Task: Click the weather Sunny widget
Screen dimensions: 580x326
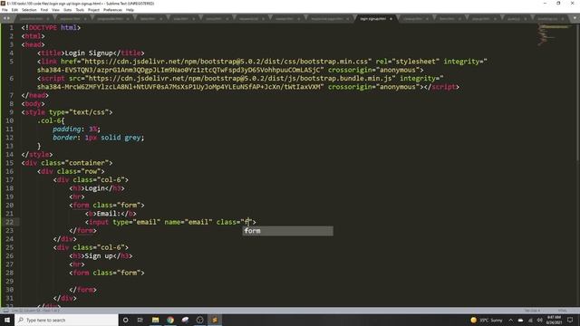Action: click(x=487, y=320)
